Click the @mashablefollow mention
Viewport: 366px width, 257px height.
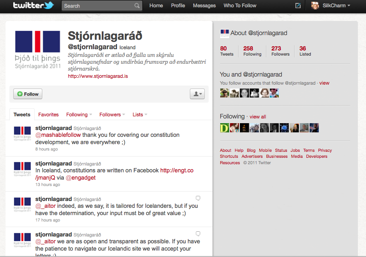tap(58, 135)
